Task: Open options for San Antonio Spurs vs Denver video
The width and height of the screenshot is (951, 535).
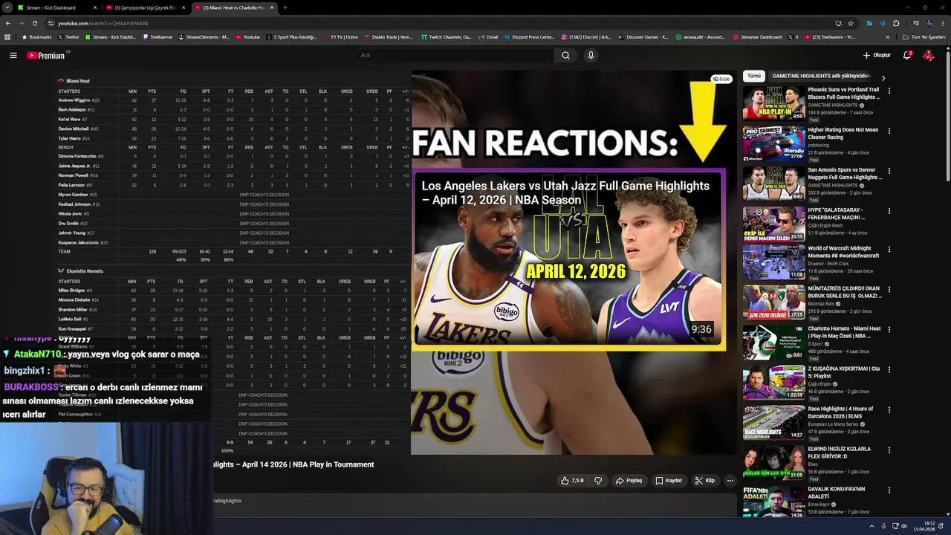Action: [x=889, y=171]
